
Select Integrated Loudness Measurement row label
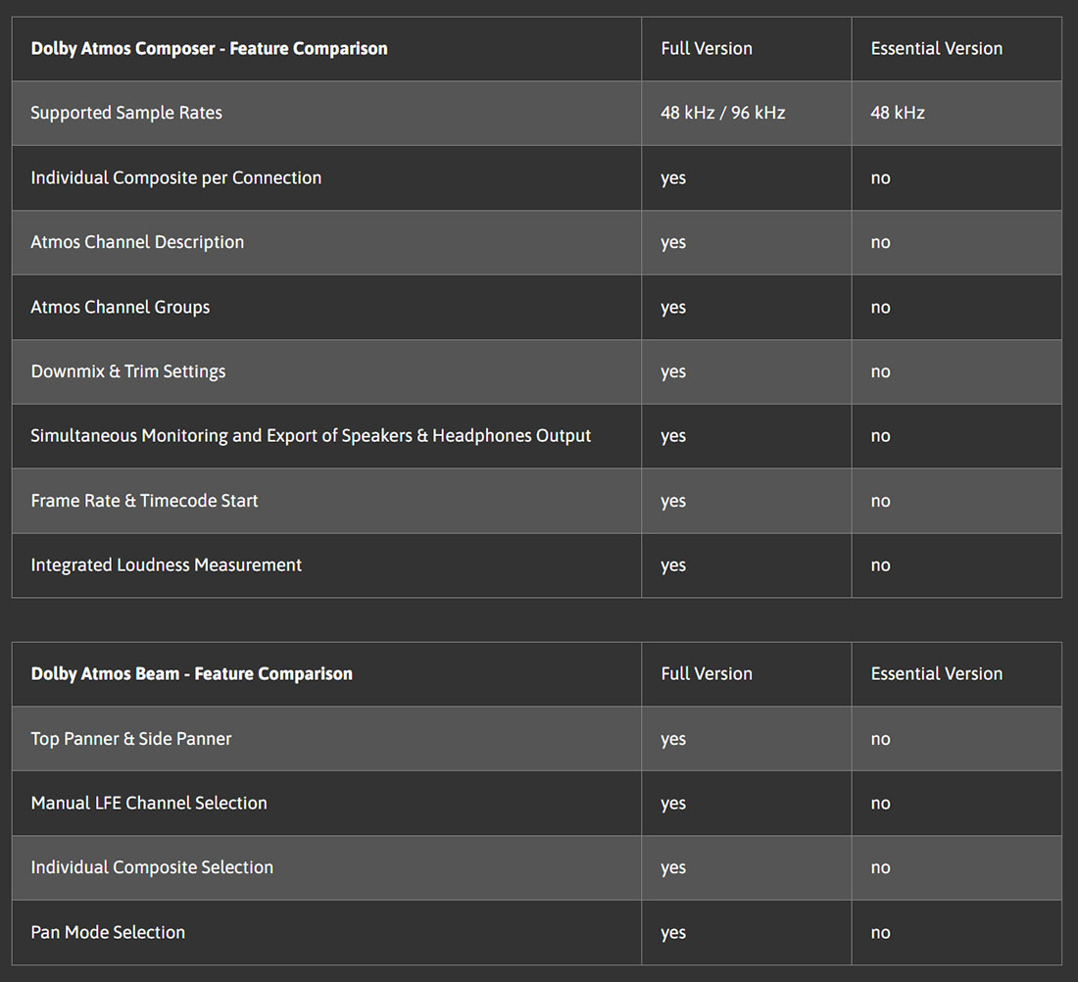tap(167, 565)
